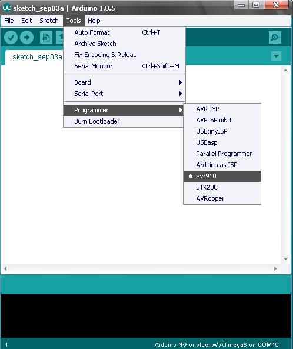Open the File menu
Image resolution: width=293 pixels, height=349 pixels.
[x=9, y=21]
